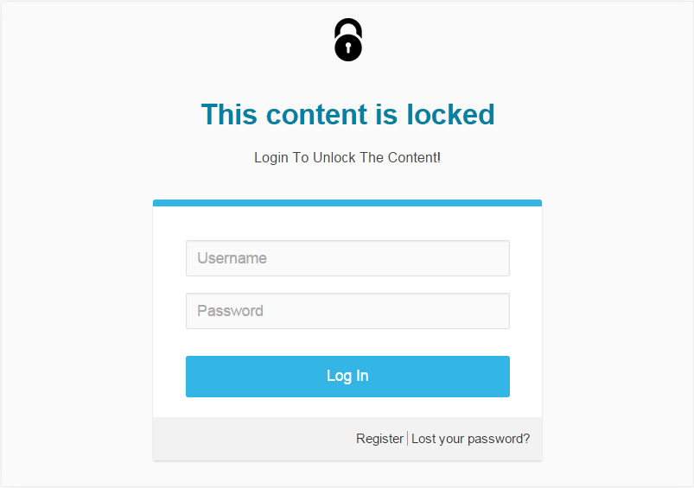Screen dimensions: 694x488
Task: Focus the Password input field
Action: pyautogui.click(x=347, y=311)
